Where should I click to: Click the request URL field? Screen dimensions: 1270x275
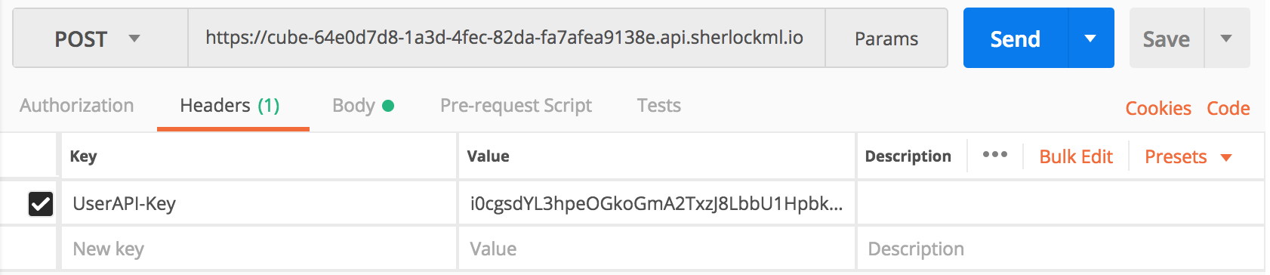coord(506,39)
